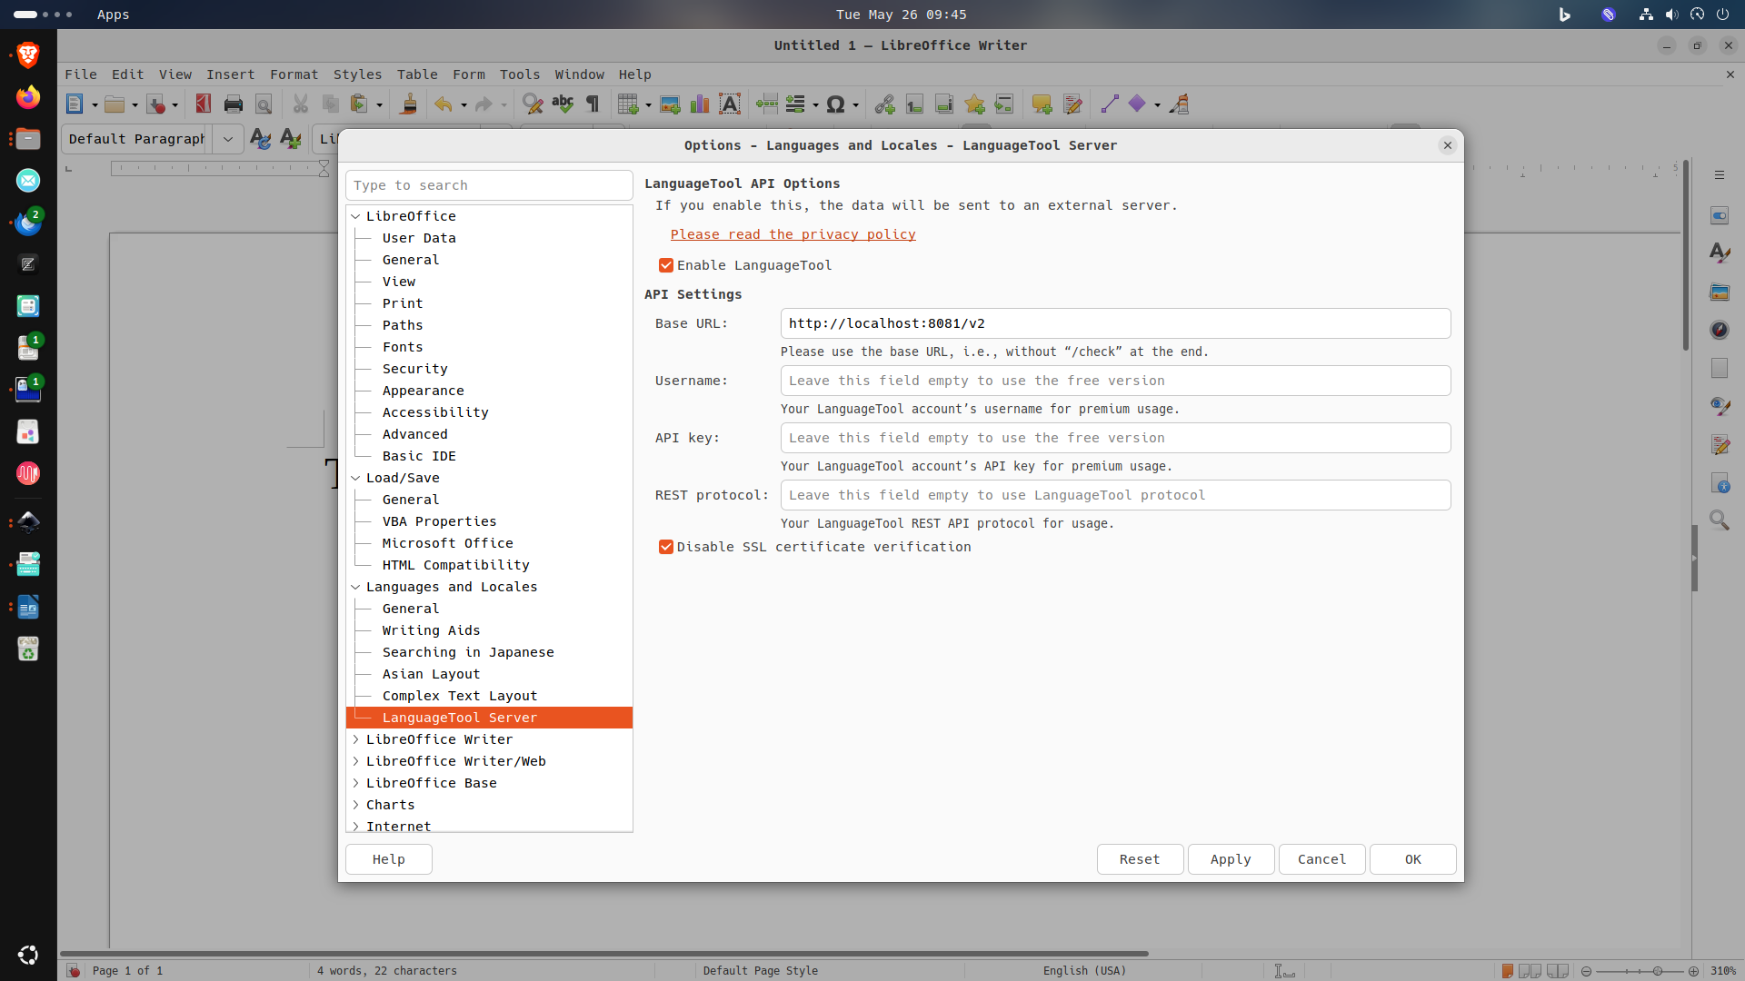Click the Insert Table icon
Image resolution: width=1745 pixels, height=981 pixels.
click(627, 104)
